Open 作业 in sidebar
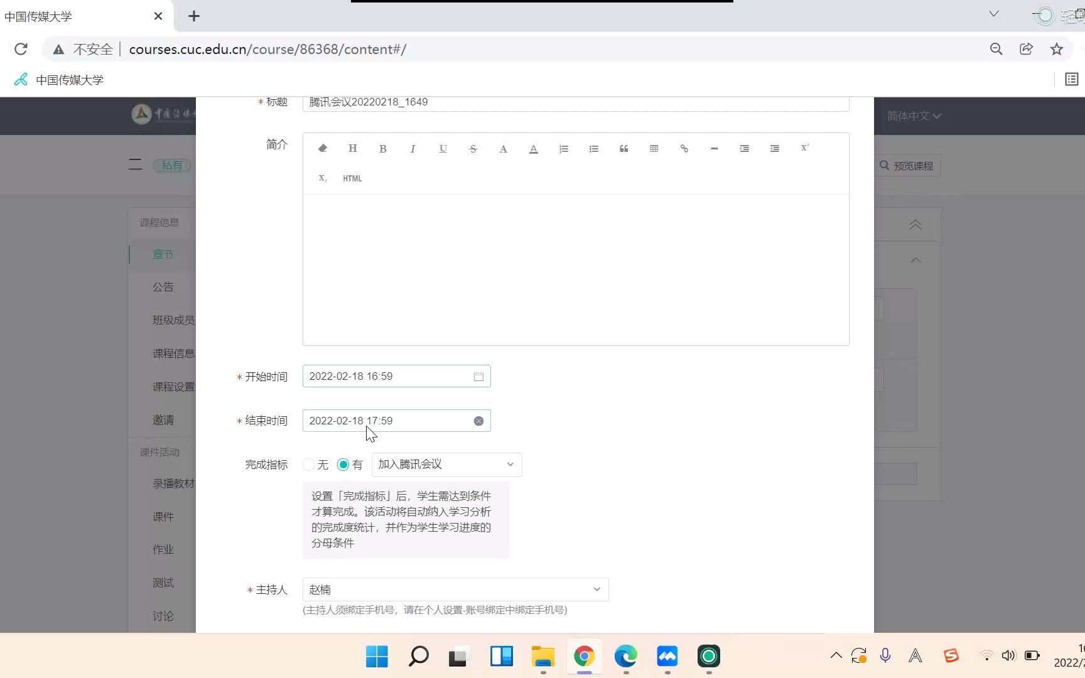The width and height of the screenshot is (1085, 678). (x=163, y=549)
